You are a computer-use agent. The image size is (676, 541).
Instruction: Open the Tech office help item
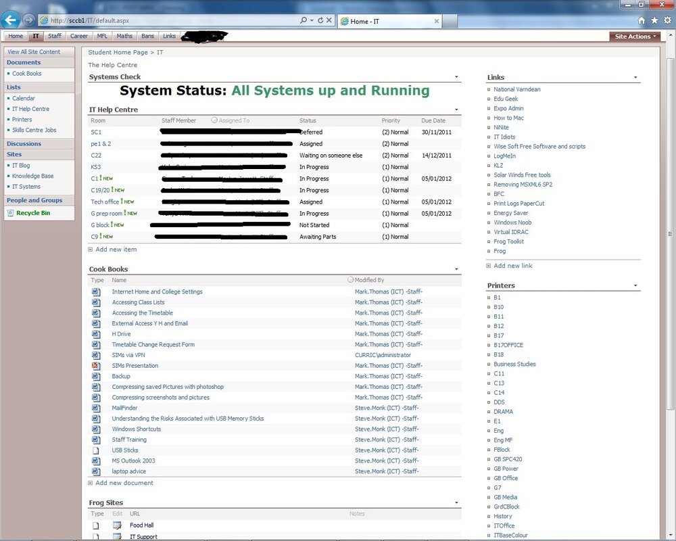click(x=105, y=202)
